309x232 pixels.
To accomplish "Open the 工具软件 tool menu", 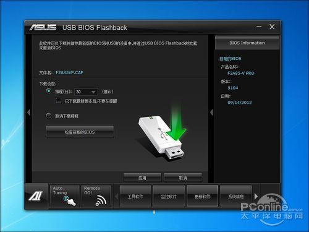I will (x=135, y=196).
